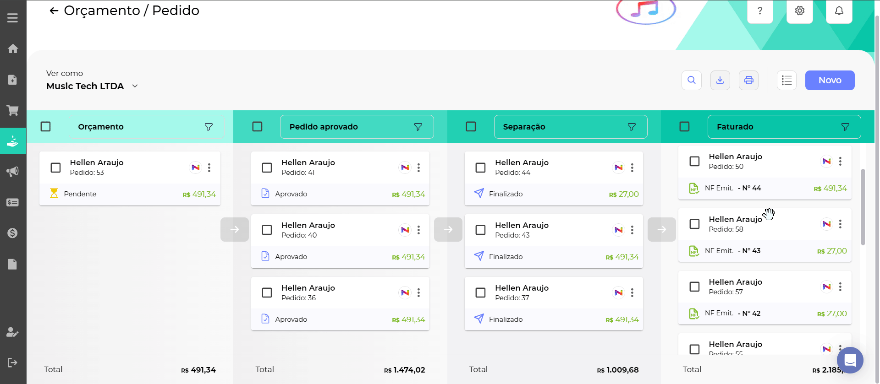Screen dimensions: 880x384
Task: Select checkbox for Pedido 53
Action: point(55,168)
